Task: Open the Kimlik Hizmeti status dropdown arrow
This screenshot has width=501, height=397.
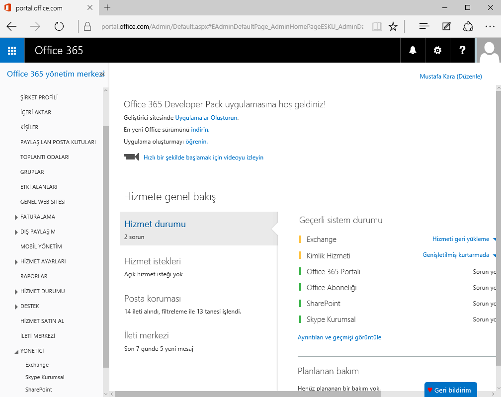Action: 495,255
